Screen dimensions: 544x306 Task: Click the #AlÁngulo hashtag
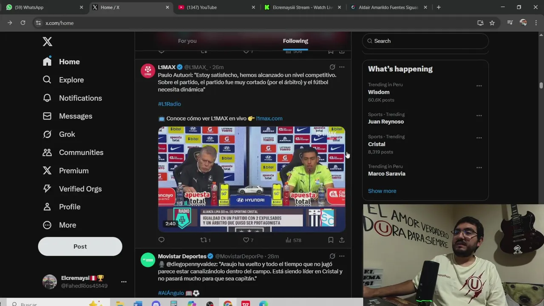coord(171,293)
